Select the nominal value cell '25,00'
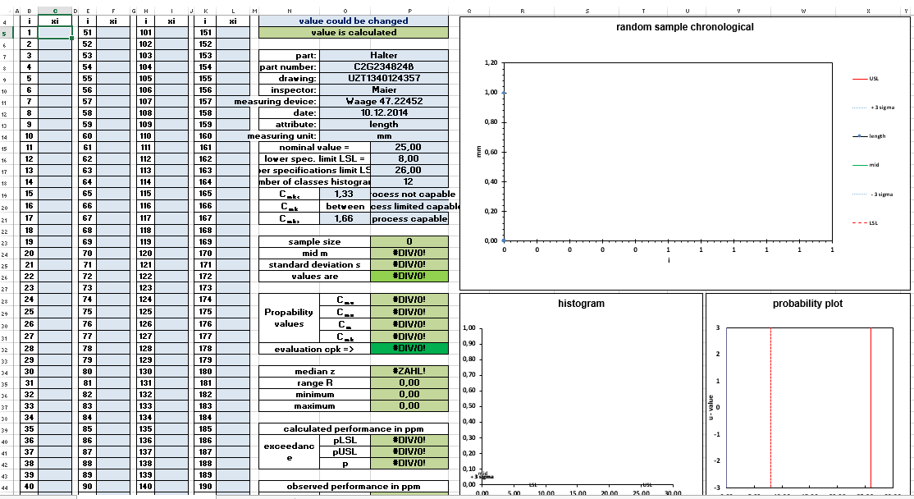Image resolution: width=914 pixels, height=499 pixels. point(409,148)
